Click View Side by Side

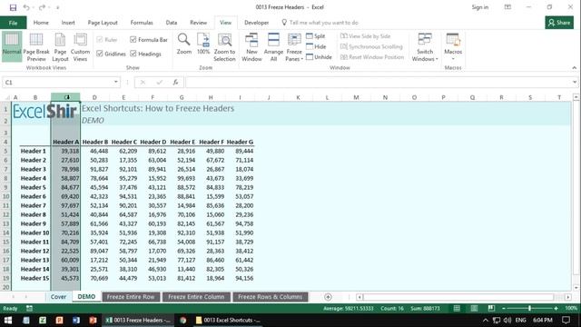(x=365, y=36)
